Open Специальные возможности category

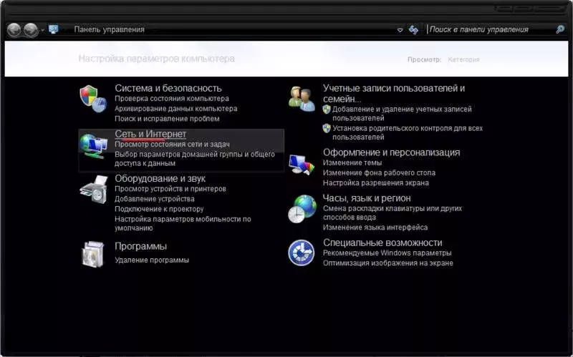(x=382, y=243)
